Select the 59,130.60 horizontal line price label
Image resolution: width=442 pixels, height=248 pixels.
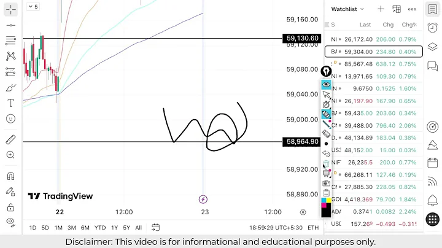[301, 38]
